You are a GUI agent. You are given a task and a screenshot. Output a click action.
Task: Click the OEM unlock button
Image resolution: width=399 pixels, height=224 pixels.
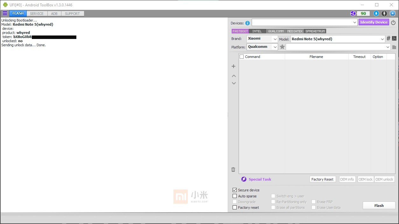pos(384,179)
